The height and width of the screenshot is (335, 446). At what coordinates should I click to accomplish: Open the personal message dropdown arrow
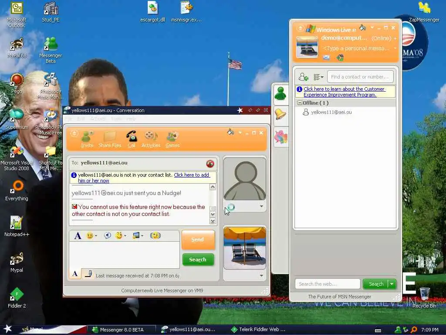point(395,48)
